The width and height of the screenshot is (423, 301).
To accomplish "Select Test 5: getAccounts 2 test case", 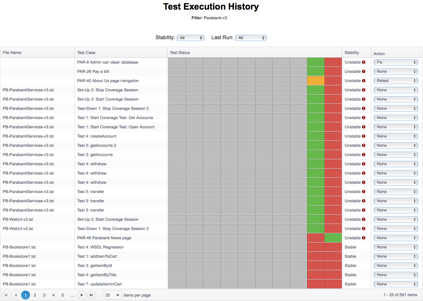I will coord(97,145).
